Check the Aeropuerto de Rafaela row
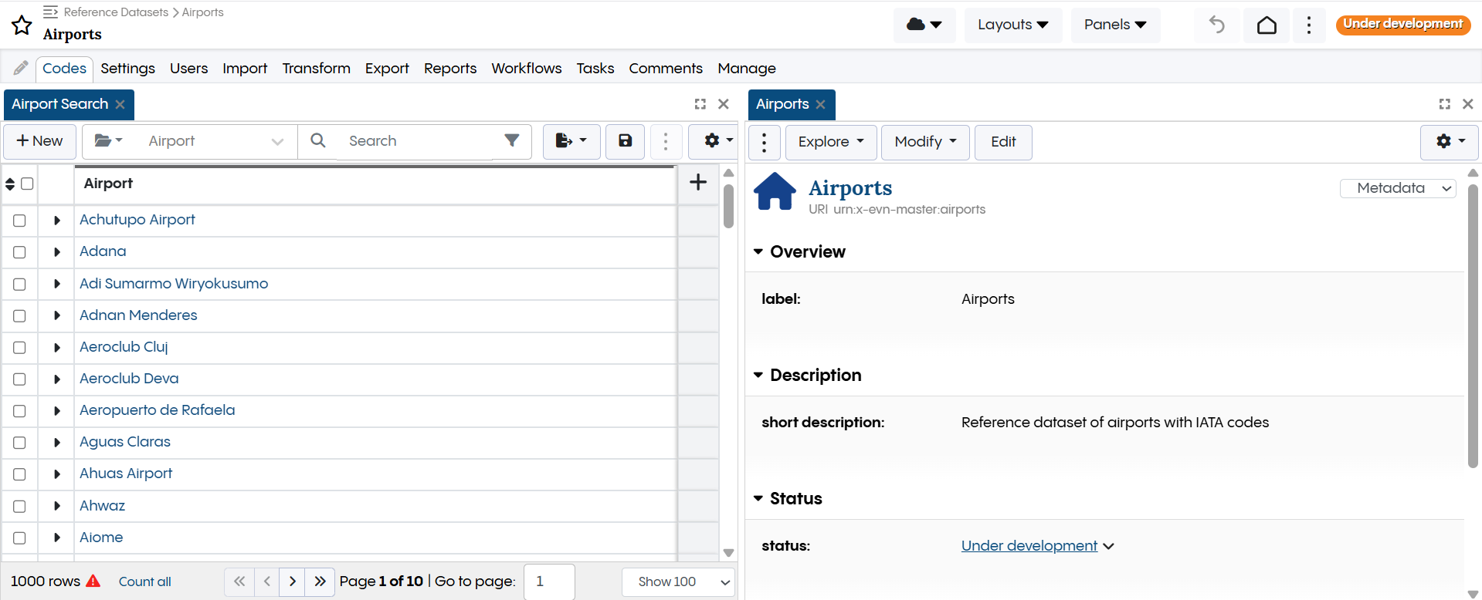 tap(19, 411)
